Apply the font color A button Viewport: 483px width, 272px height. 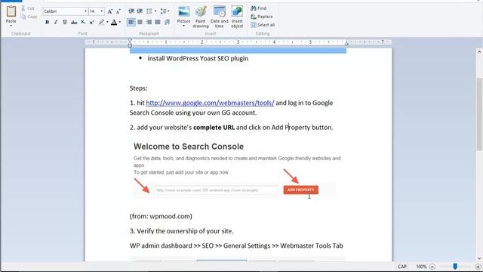click(114, 22)
